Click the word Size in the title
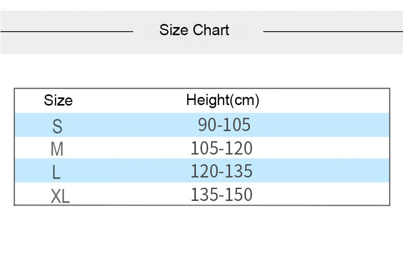The width and height of the screenshot is (403, 255). (x=174, y=30)
